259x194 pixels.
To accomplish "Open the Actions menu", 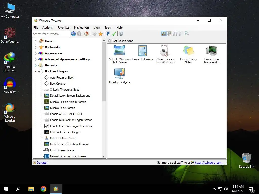I will pos(47,28).
